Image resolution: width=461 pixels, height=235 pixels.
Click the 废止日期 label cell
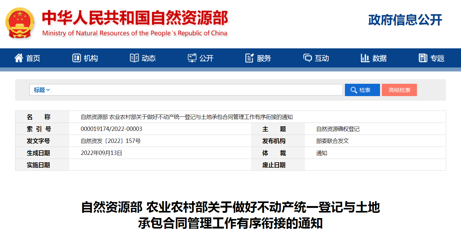278,165
